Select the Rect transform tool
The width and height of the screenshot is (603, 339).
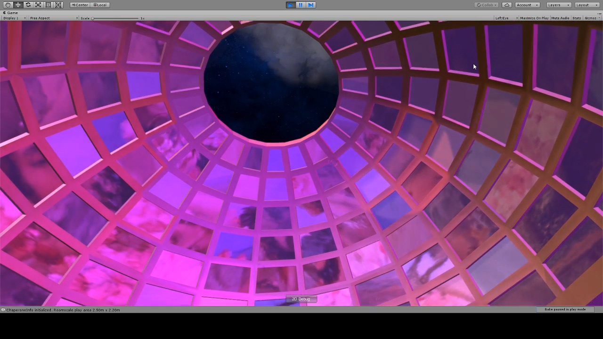(48, 5)
